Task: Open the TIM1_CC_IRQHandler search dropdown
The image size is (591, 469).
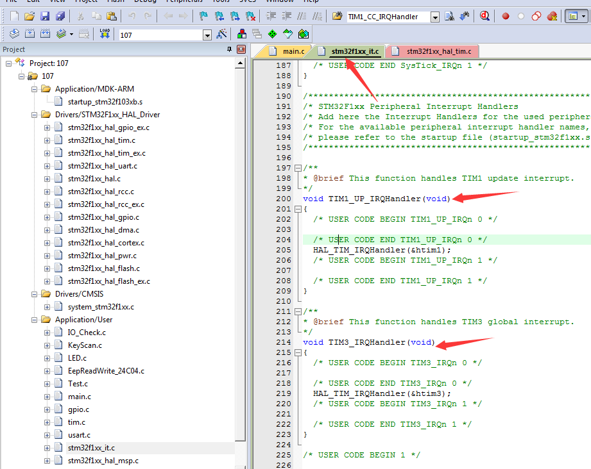Action: pyautogui.click(x=435, y=17)
